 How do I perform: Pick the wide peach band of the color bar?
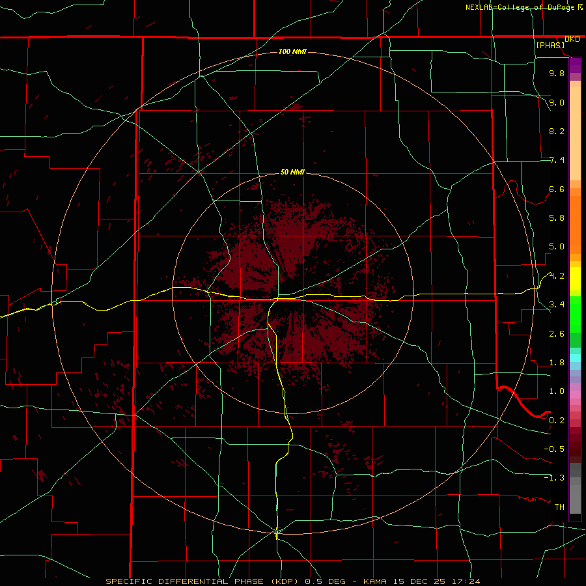pos(575,133)
